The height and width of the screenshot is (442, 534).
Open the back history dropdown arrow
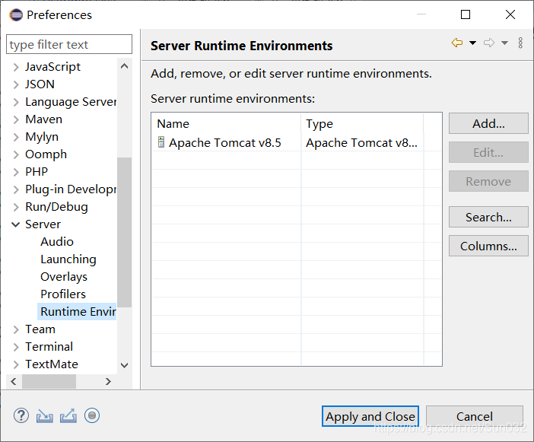point(472,43)
